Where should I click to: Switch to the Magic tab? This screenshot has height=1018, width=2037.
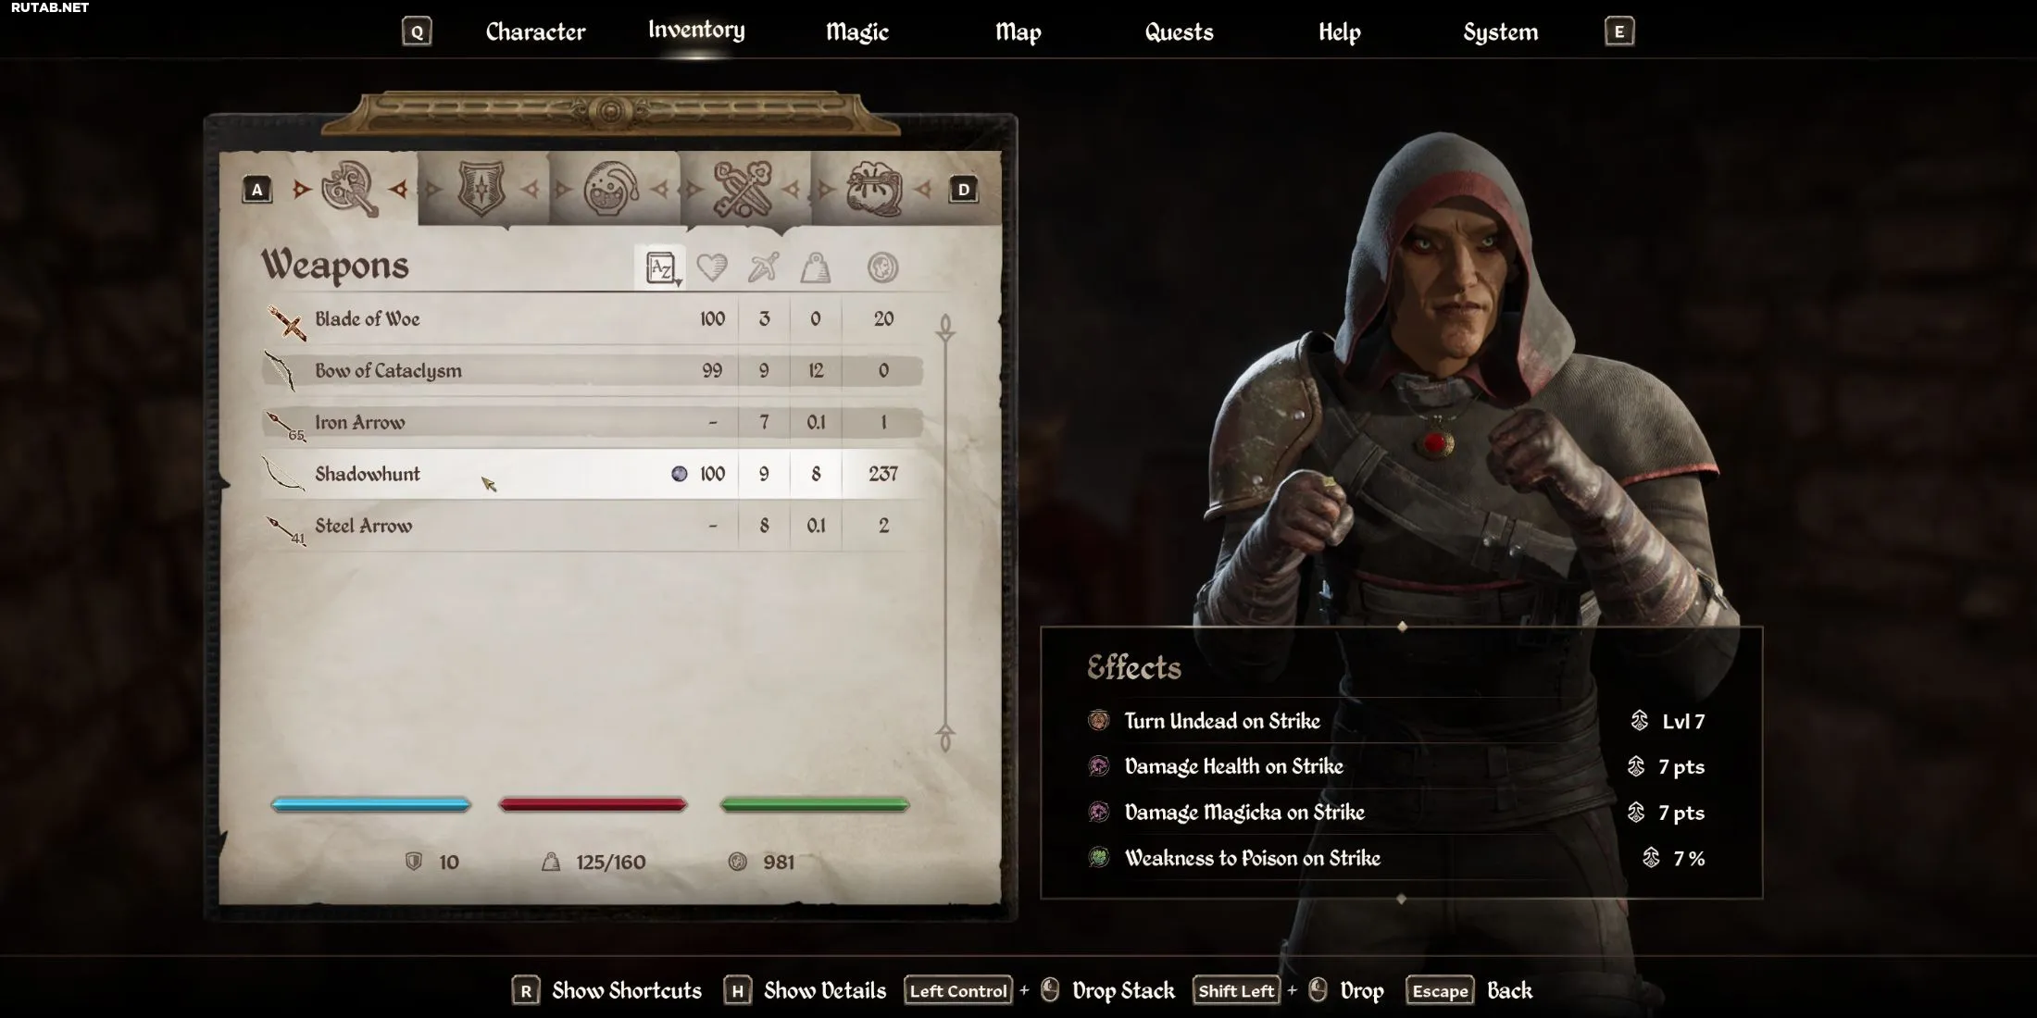click(x=857, y=32)
